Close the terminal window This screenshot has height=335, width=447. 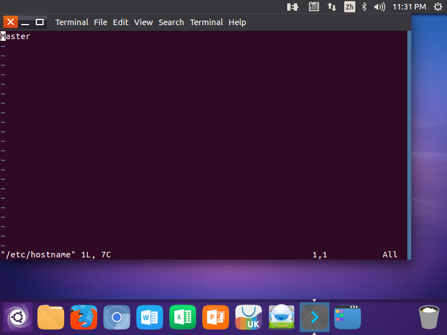click(x=11, y=22)
